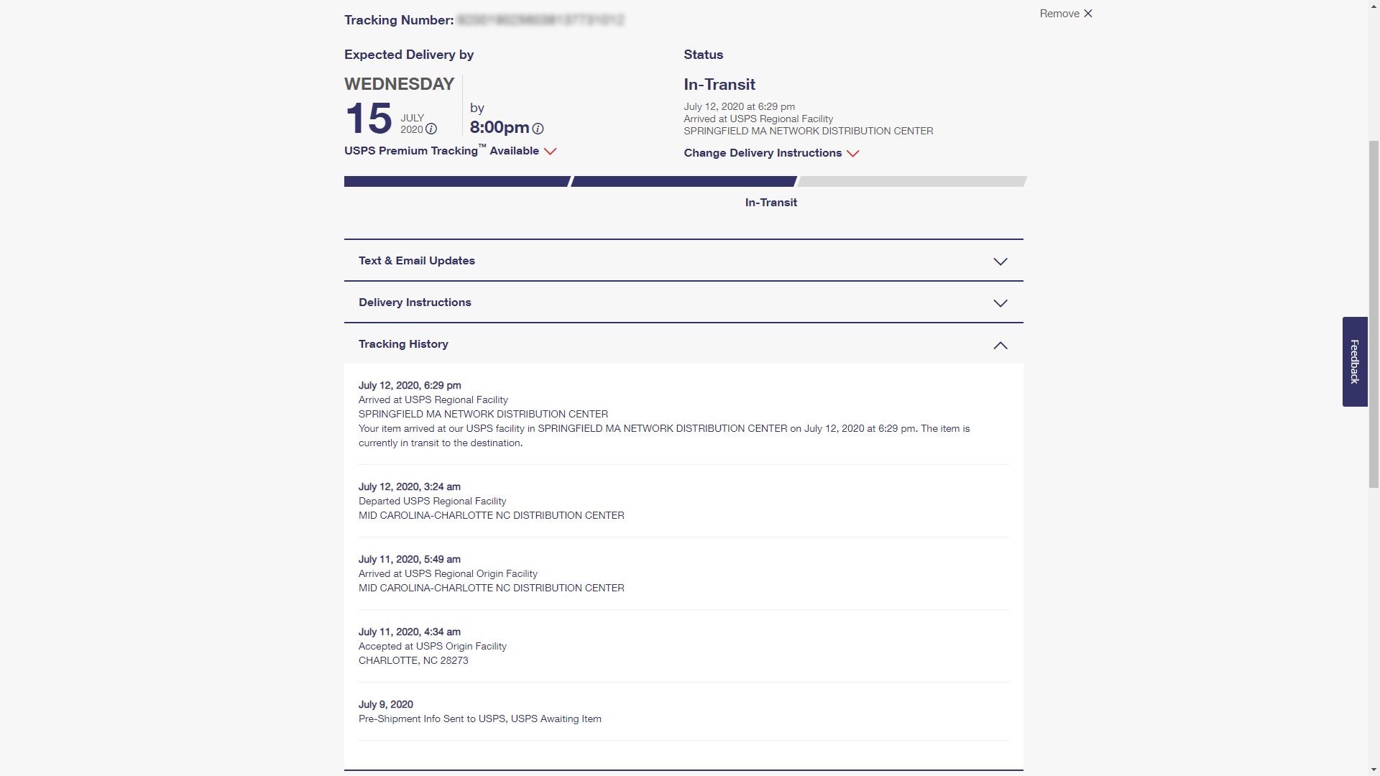Image resolution: width=1380 pixels, height=776 pixels.
Task: Click the X icon next to Remove
Action: (x=1088, y=13)
